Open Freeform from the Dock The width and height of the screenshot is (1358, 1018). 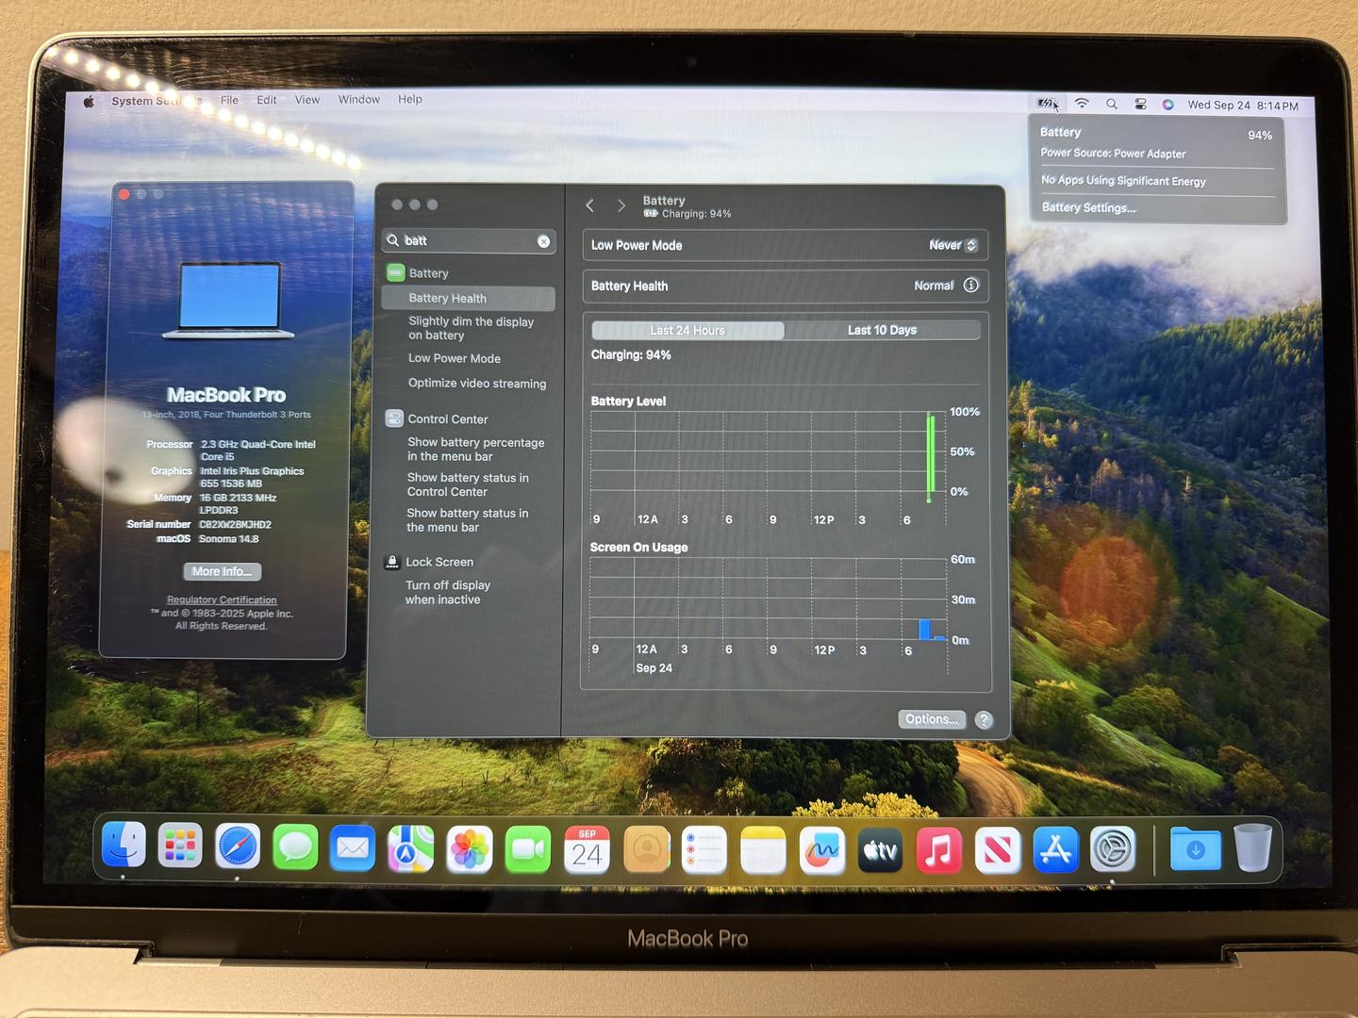822,850
